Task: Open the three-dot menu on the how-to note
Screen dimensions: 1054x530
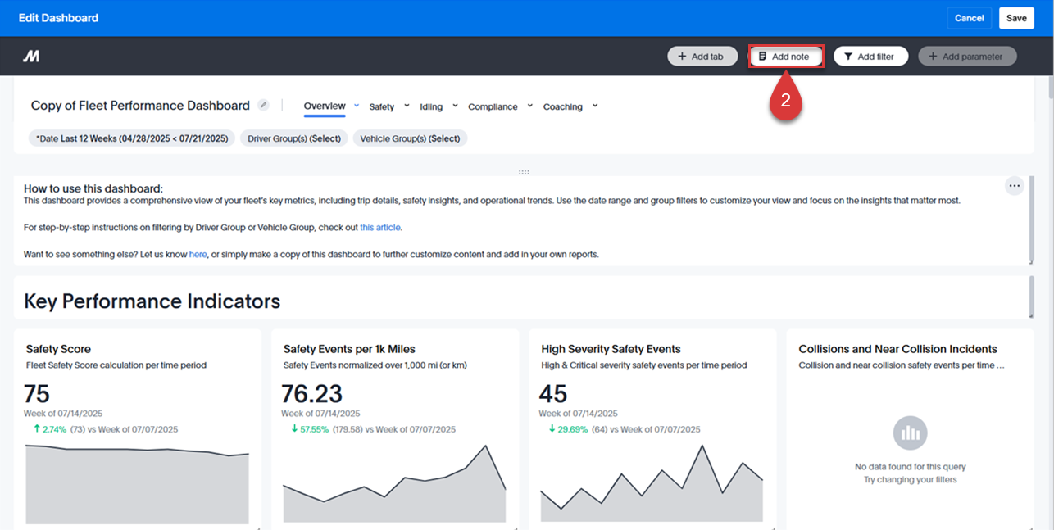Action: 1015,185
